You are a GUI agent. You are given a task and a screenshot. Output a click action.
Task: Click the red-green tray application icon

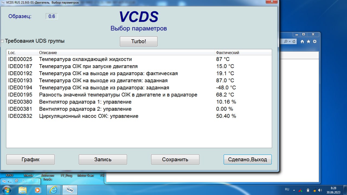pyautogui.click(x=301, y=190)
